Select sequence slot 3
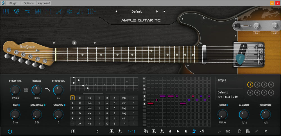 tap(264, 85)
